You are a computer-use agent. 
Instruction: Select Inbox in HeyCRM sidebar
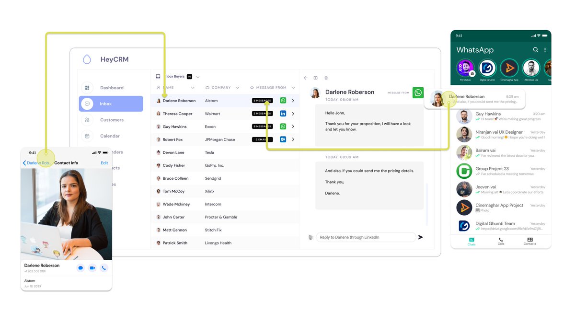[111, 104]
